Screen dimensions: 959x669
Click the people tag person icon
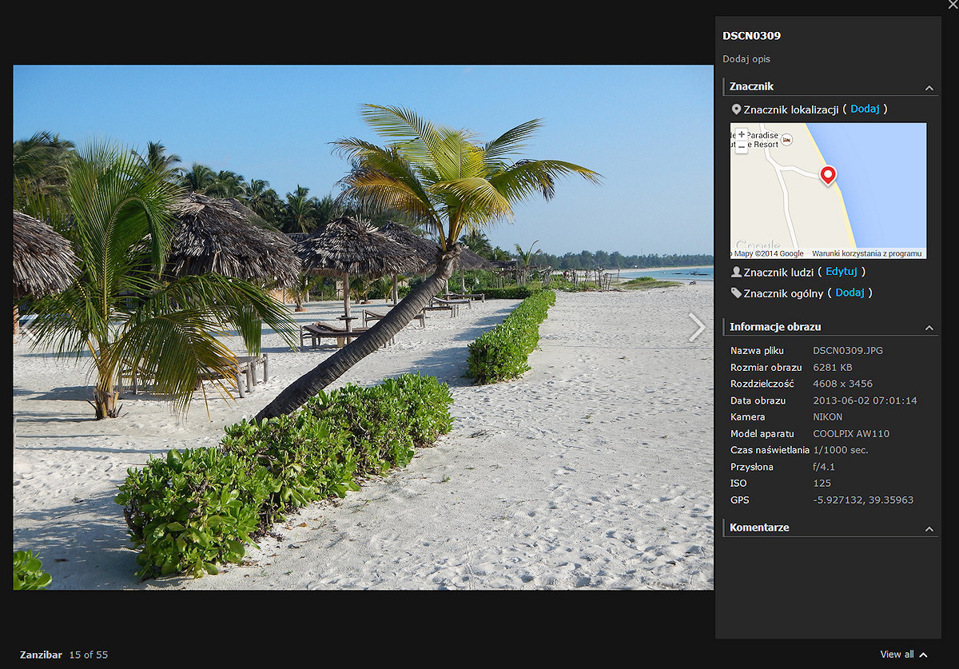point(736,272)
